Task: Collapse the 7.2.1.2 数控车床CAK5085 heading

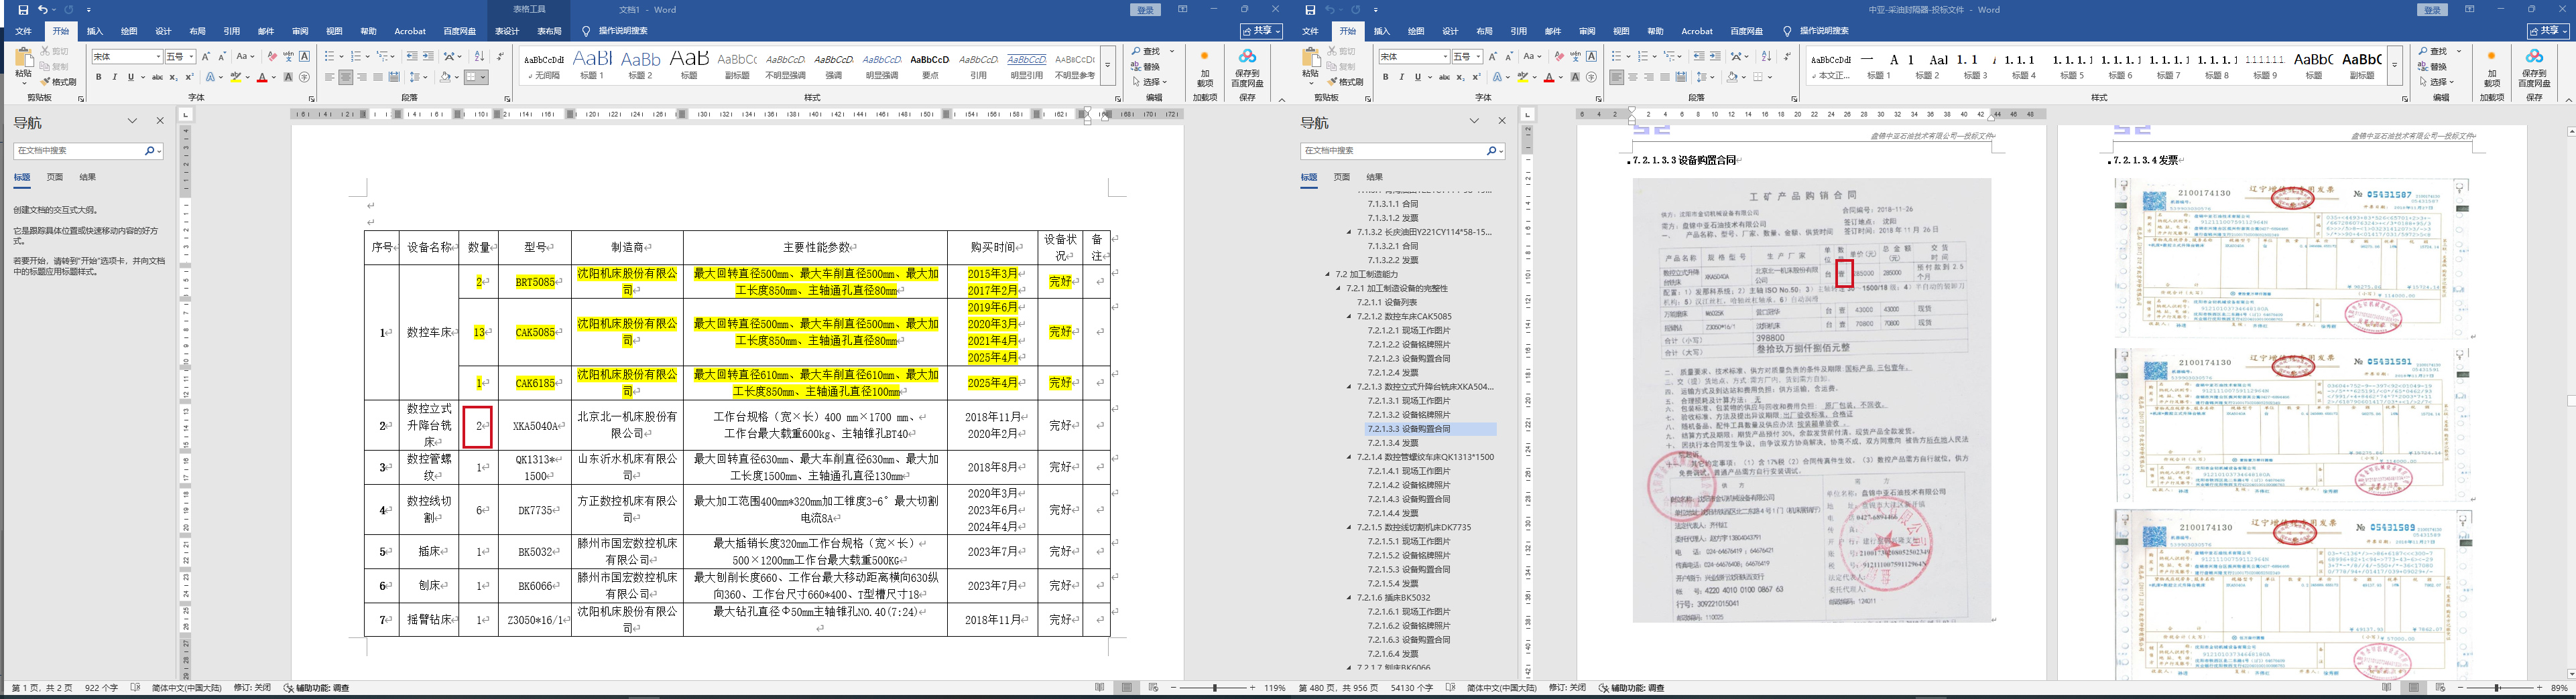Action: pos(1349,317)
